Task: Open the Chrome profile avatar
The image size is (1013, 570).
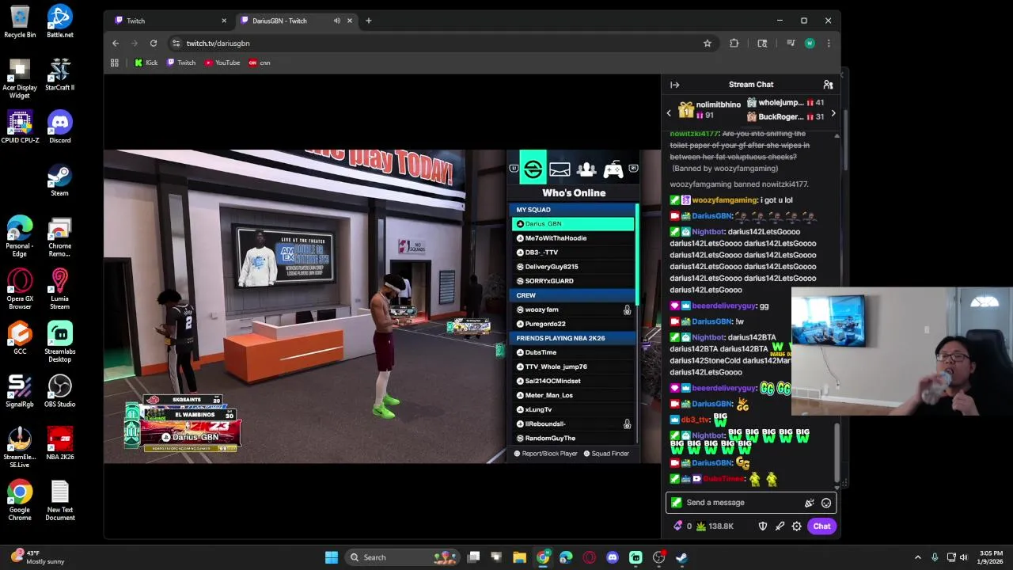Action: pos(810,44)
